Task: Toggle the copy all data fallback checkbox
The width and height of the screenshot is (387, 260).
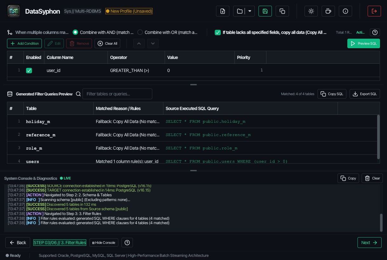Action: [218, 32]
